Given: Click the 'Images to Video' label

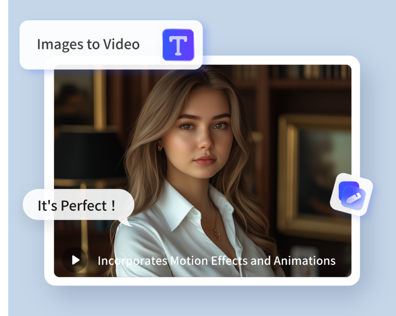Looking at the screenshot, I should pyautogui.click(x=88, y=44).
